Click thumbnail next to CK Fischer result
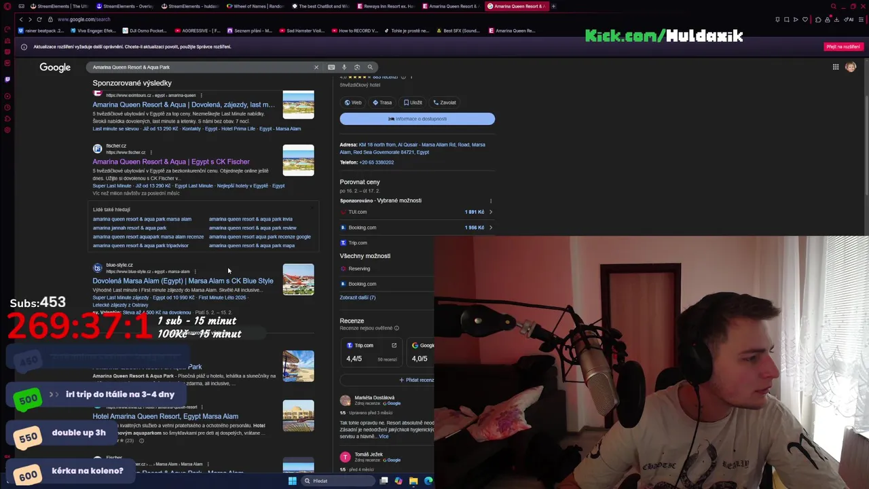The image size is (869, 489). (298, 160)
